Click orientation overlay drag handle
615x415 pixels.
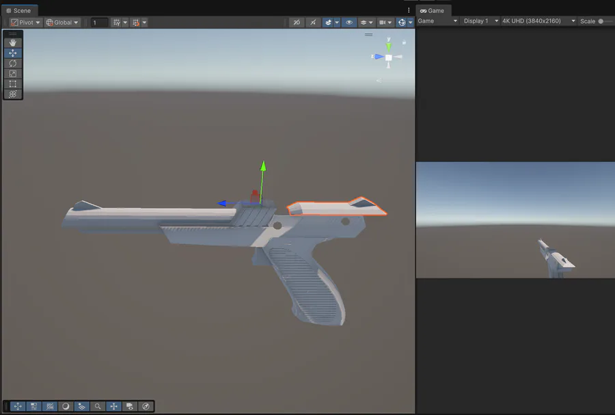(x=369, y=34)
